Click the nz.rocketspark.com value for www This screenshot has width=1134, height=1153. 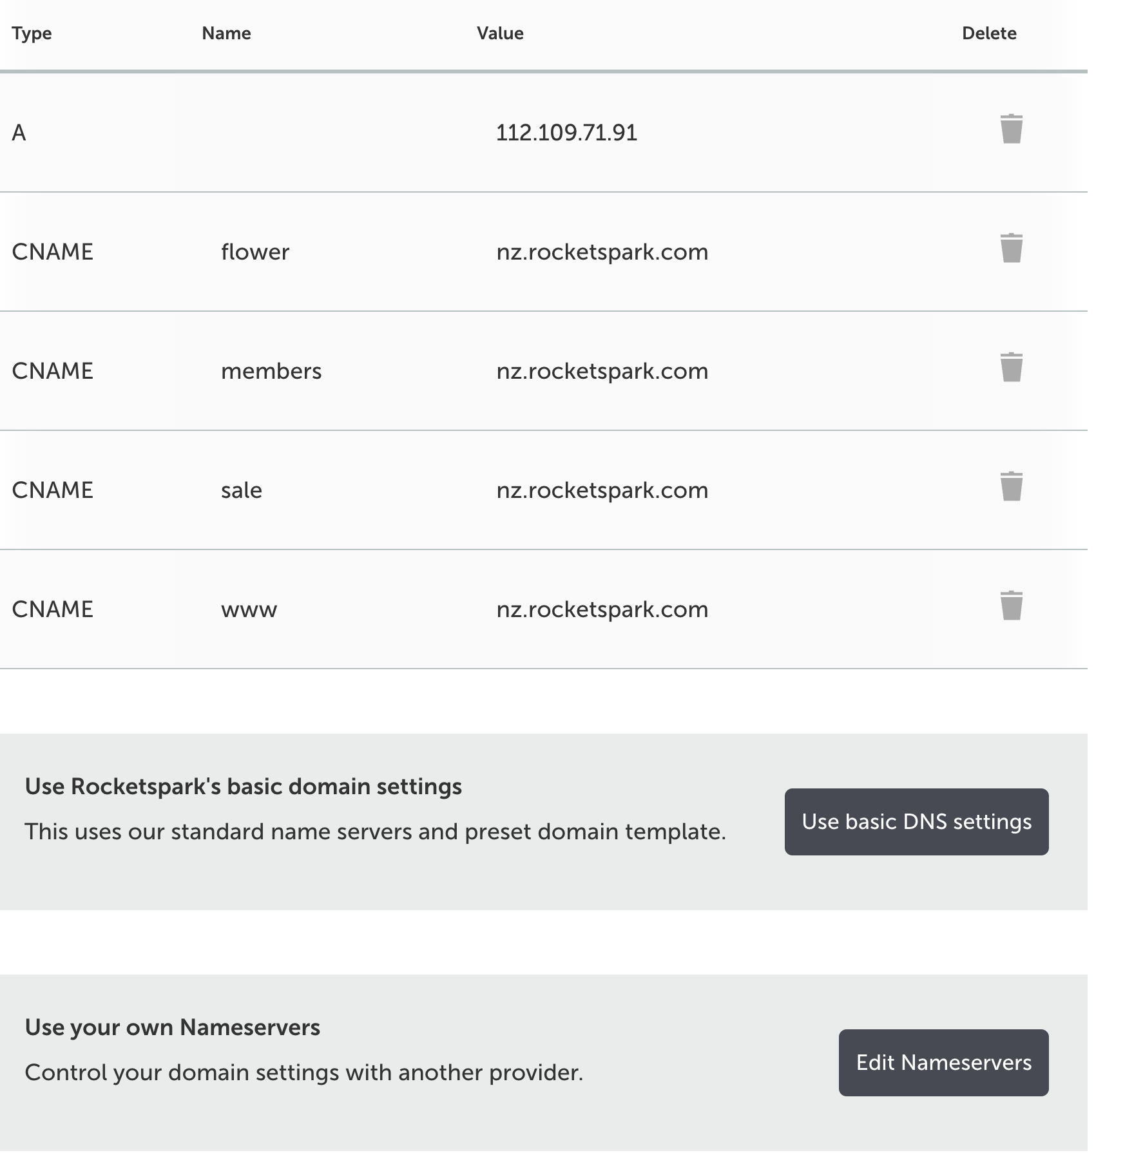tap(602, 609)
